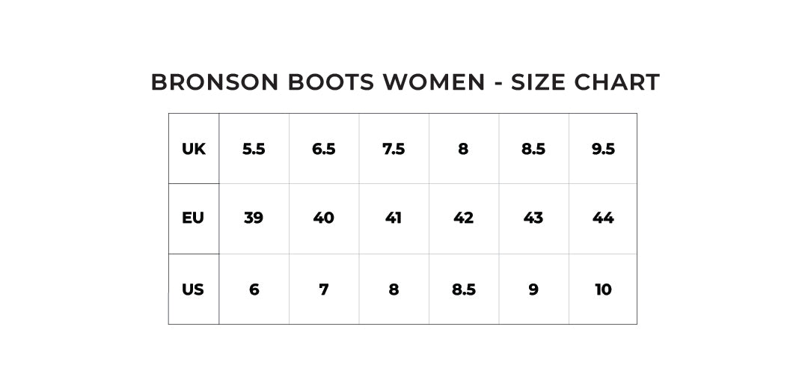The image size is (808, 389).
Task: Select the US row header cell
Action: pyautogui.click(x=193, y=290)
